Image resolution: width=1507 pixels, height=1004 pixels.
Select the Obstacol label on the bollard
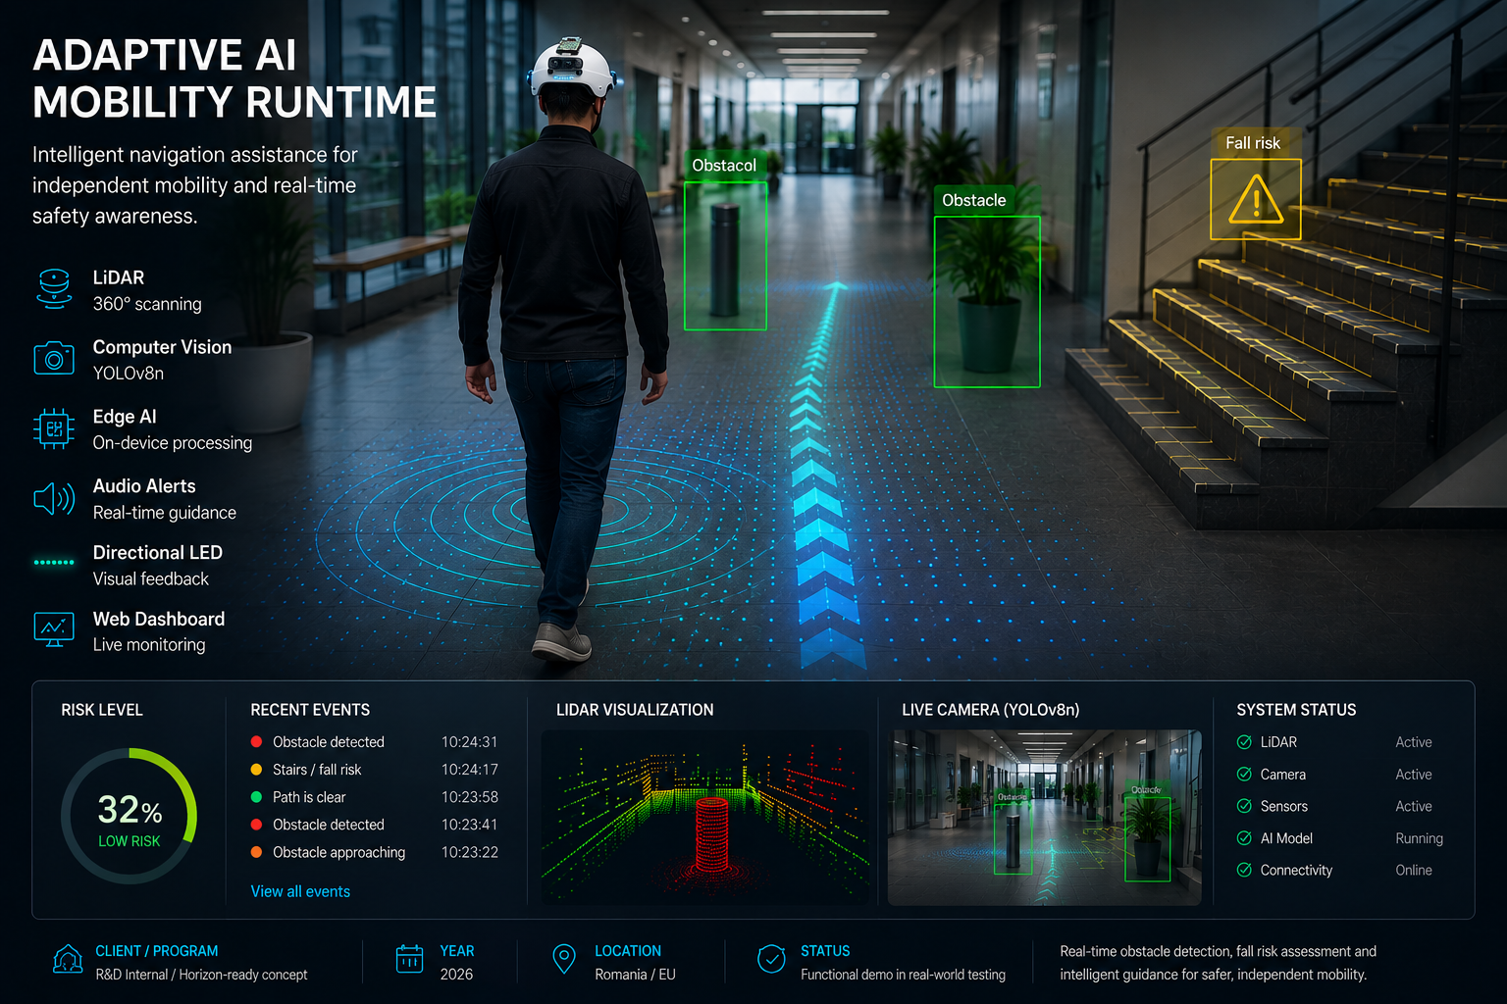point(724,165)
